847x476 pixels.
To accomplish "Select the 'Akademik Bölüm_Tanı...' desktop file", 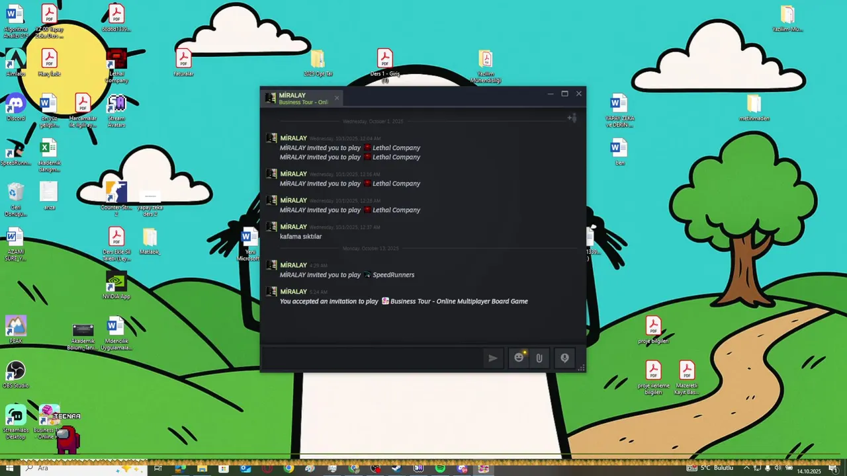I will 83,336.
